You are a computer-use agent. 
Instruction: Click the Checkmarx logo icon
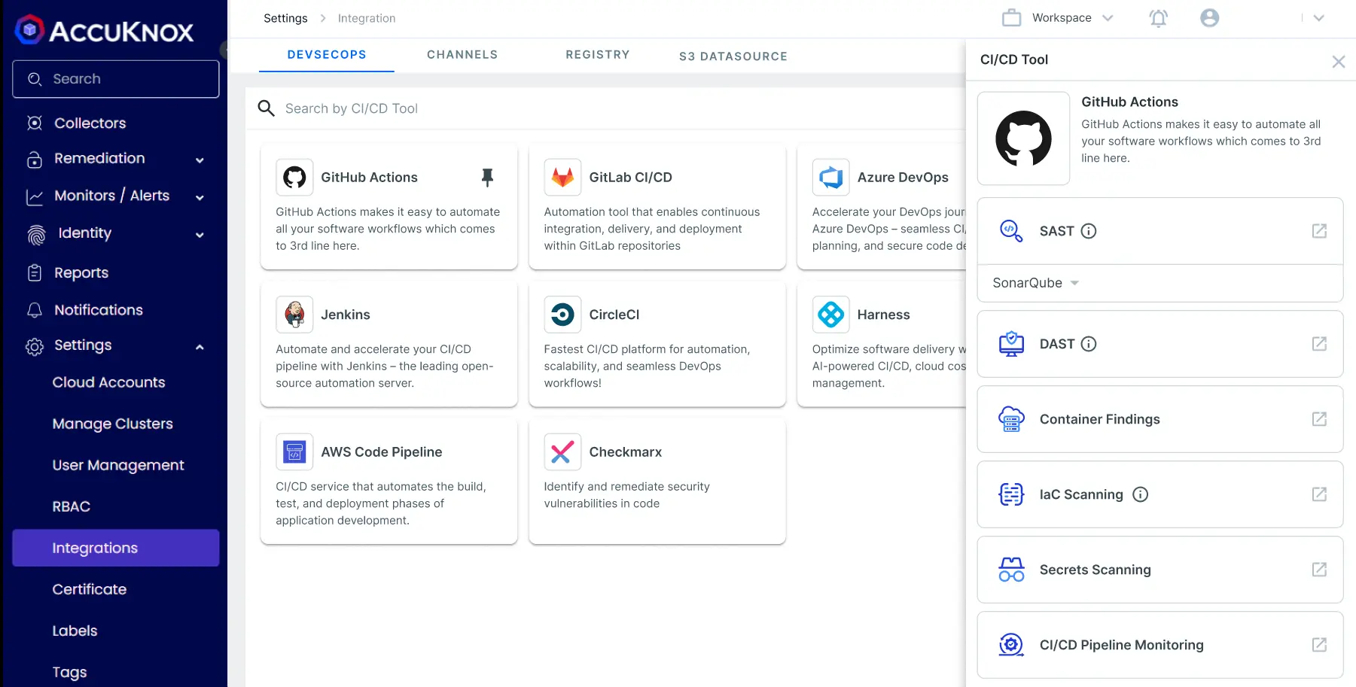pos(562,451)
